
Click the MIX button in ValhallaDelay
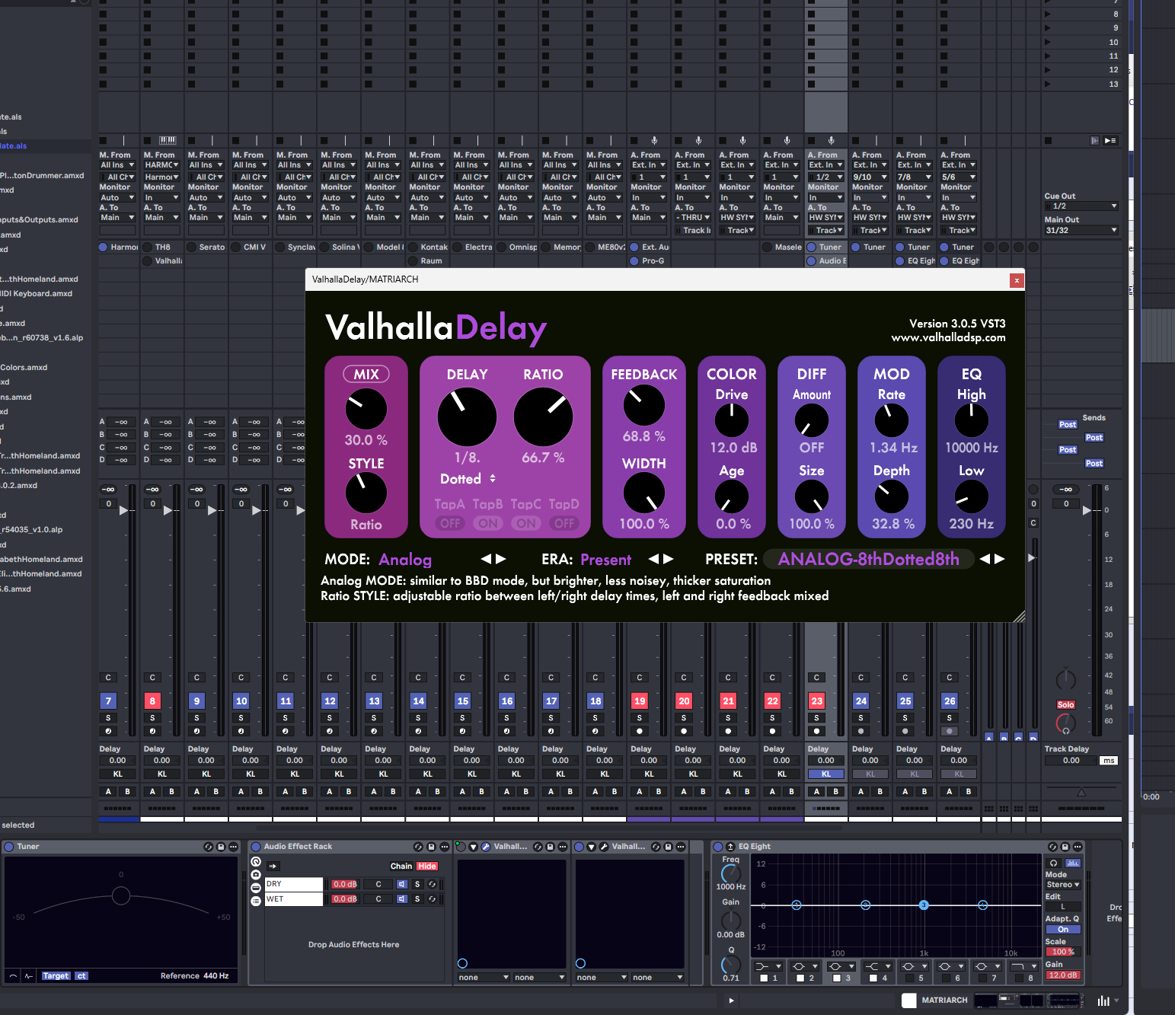[x=366, y=374]
